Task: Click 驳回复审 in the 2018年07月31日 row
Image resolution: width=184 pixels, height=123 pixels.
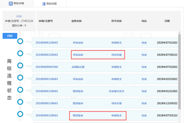Action: (78, 115)
